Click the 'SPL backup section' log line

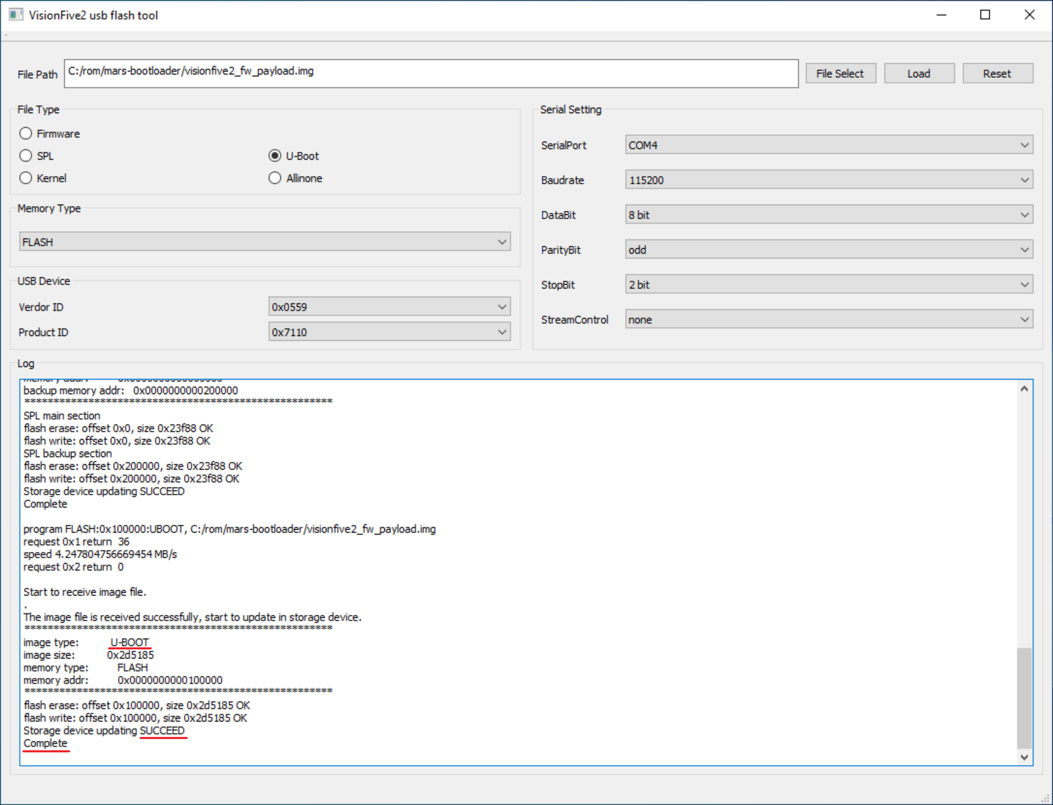67,453
